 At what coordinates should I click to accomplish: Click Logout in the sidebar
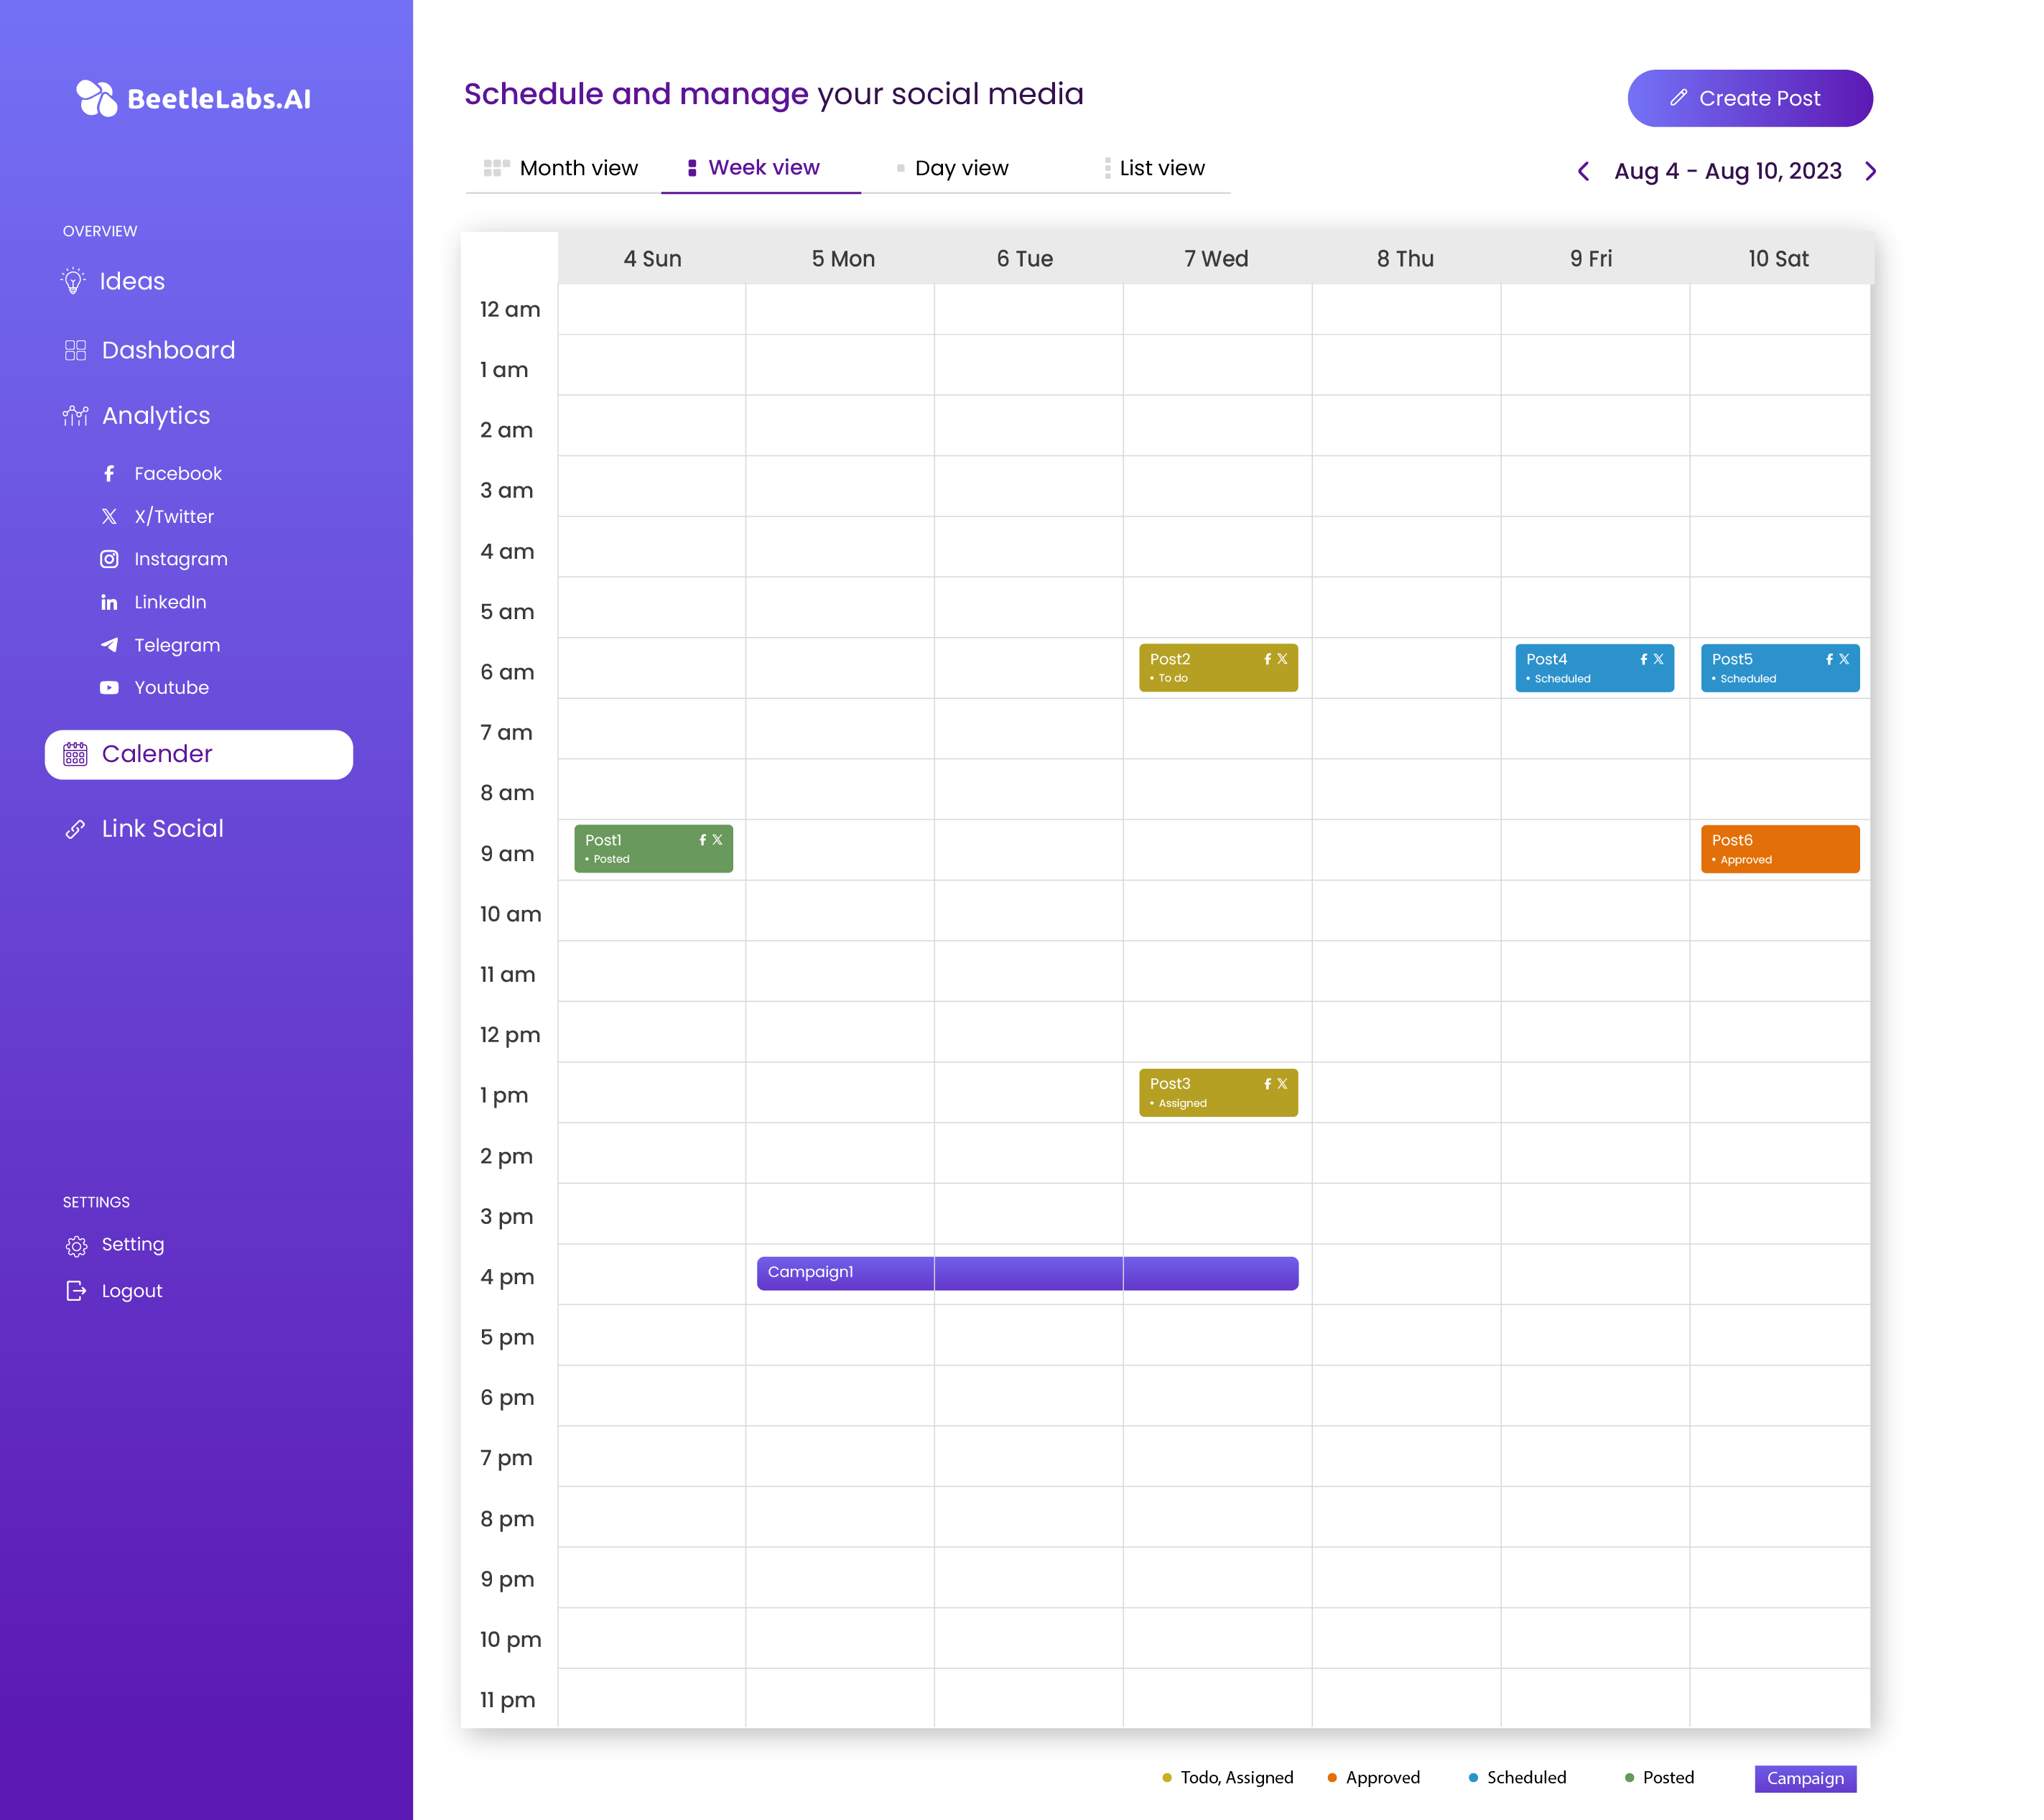[131, 1291]
